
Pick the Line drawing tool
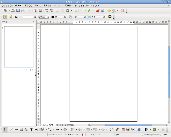coord(11,130)
